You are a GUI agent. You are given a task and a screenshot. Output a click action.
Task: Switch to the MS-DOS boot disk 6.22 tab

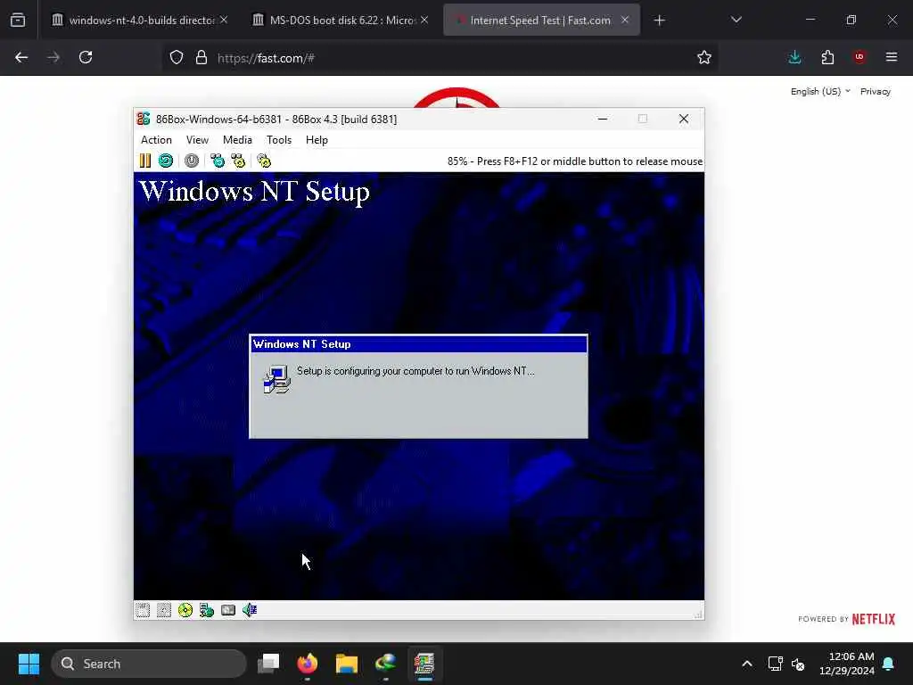click(x=341, y=20)
